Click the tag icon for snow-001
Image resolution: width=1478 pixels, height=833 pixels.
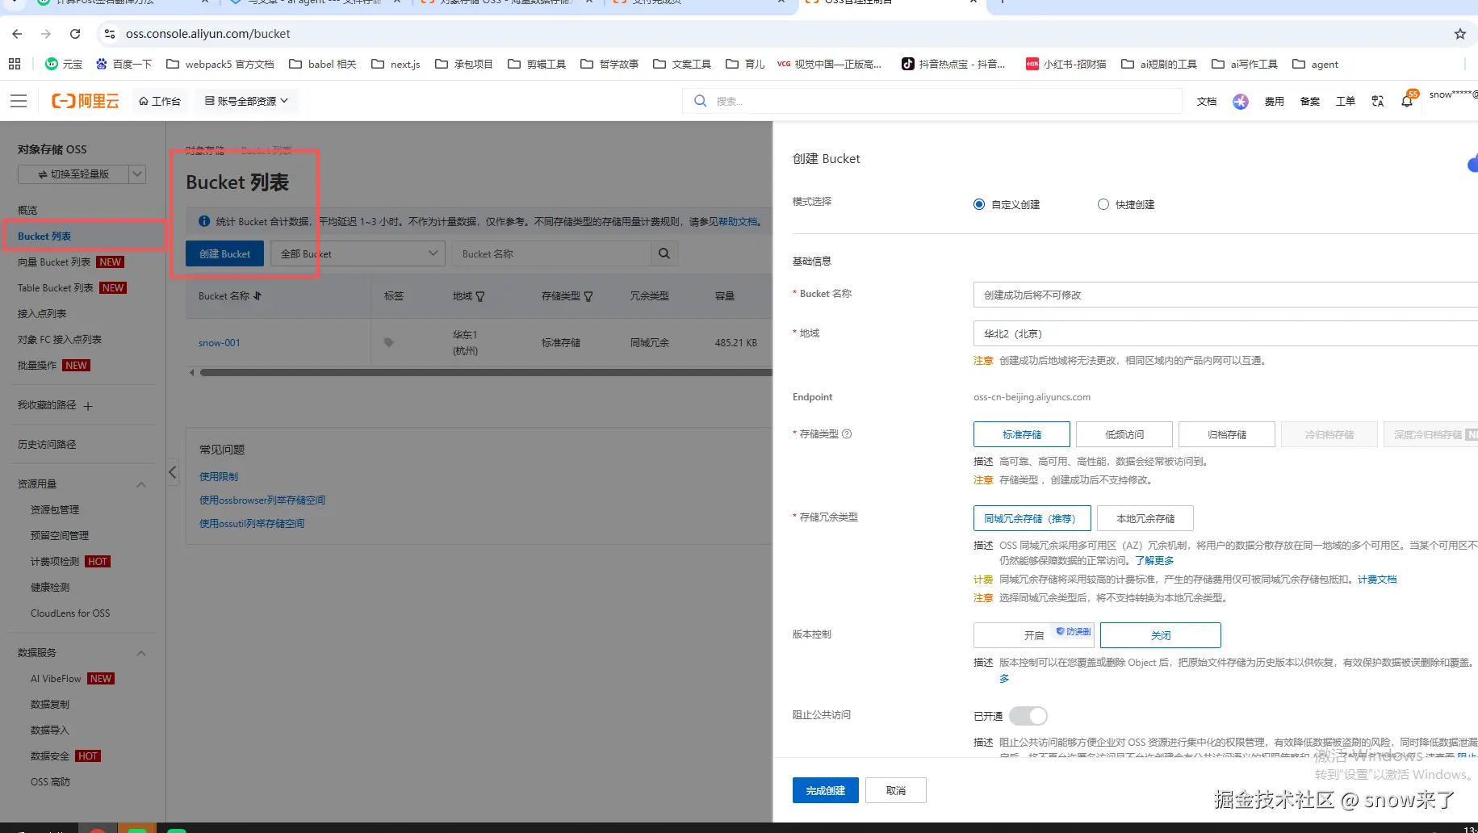coord(389,342)
